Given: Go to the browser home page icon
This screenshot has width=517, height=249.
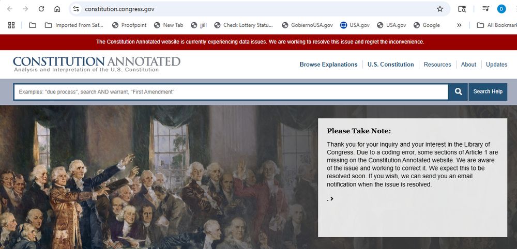Looking at the screenshot, I should click(57, 9).
